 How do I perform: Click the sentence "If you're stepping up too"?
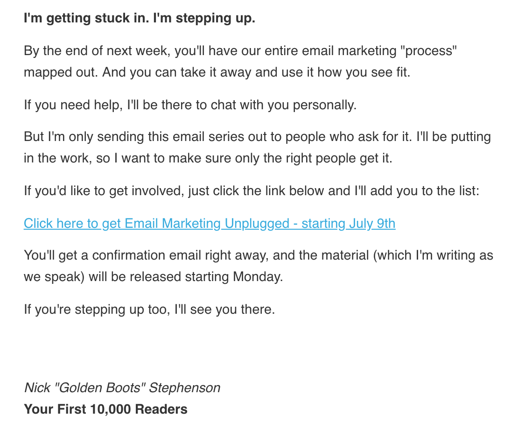(x=149, y=310)
